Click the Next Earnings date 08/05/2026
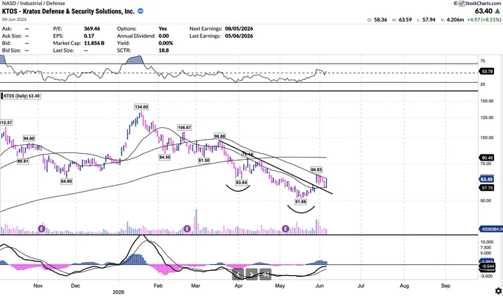The width and height of the screenshot is (503, 296). [x=239, y=29]
